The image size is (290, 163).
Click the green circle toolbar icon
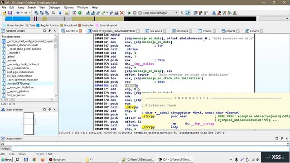80,13
